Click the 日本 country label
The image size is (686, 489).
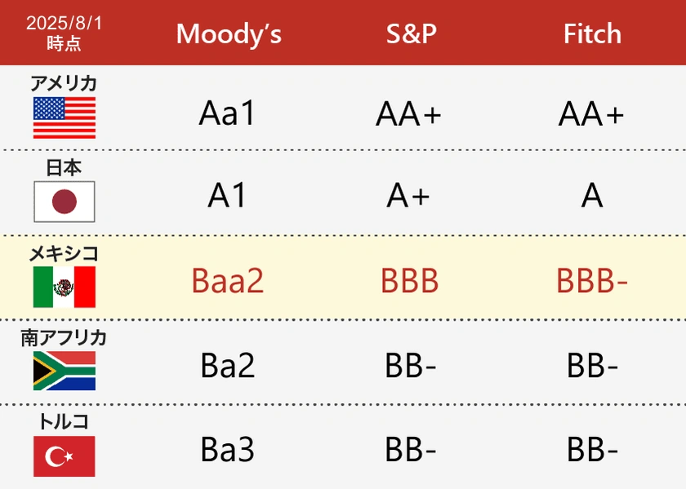click(64, 168)
